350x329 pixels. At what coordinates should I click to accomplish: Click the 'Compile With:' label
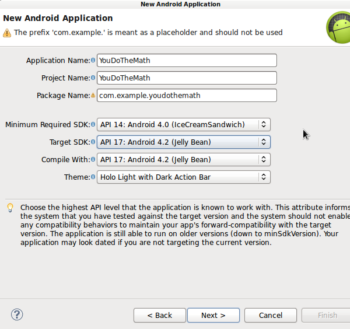click(66, 160)
